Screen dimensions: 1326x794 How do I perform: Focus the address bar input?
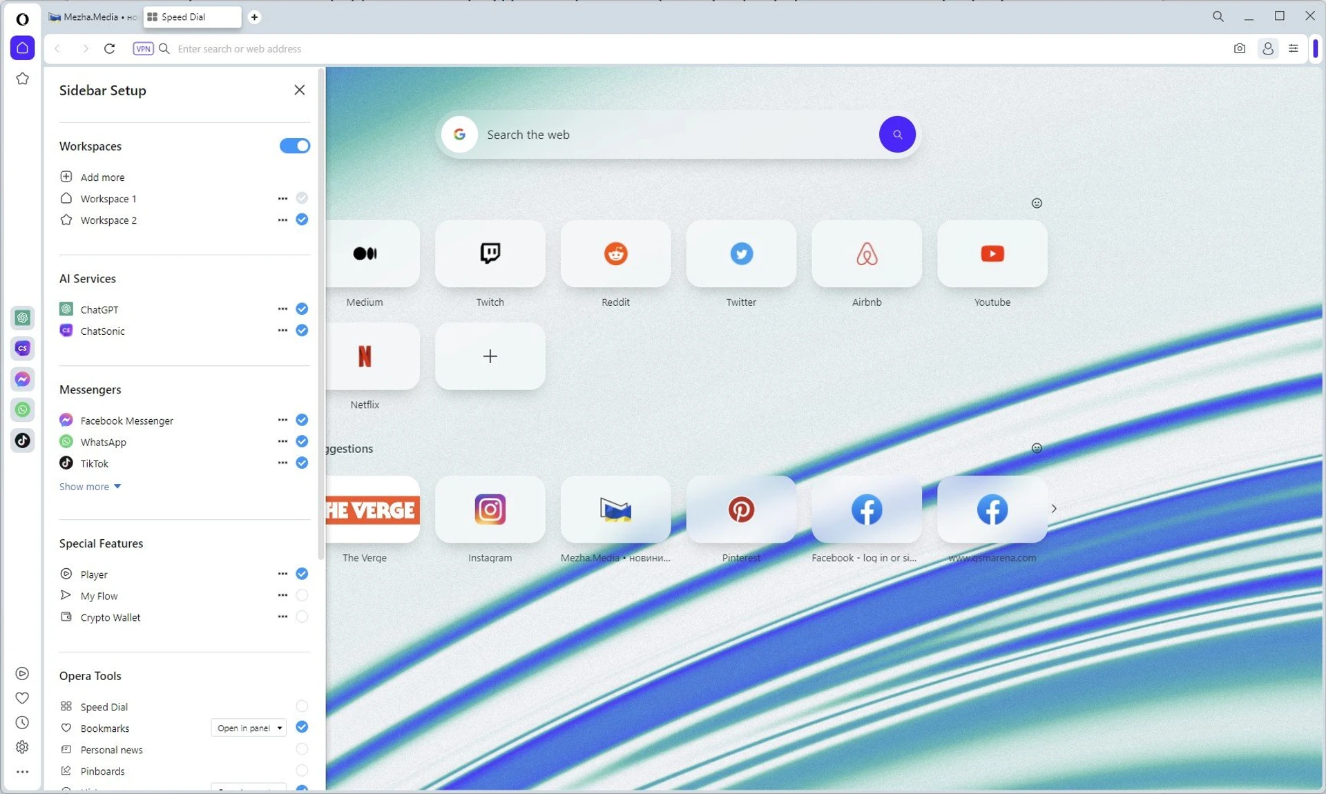[x=698, y=48]
